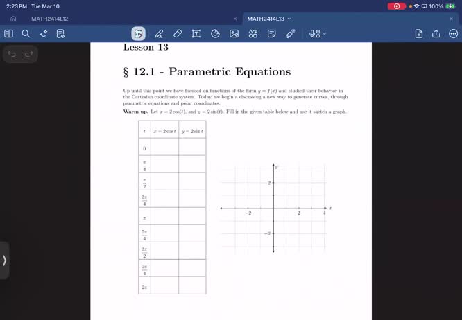Viewport: 462px width, 320px height.
Task: Open the more options ellipsis menu
Action: coord(453,33)
